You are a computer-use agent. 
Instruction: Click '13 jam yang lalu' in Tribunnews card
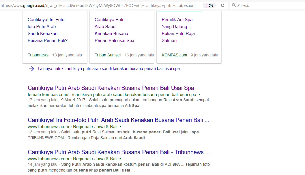tap(67, 55)
